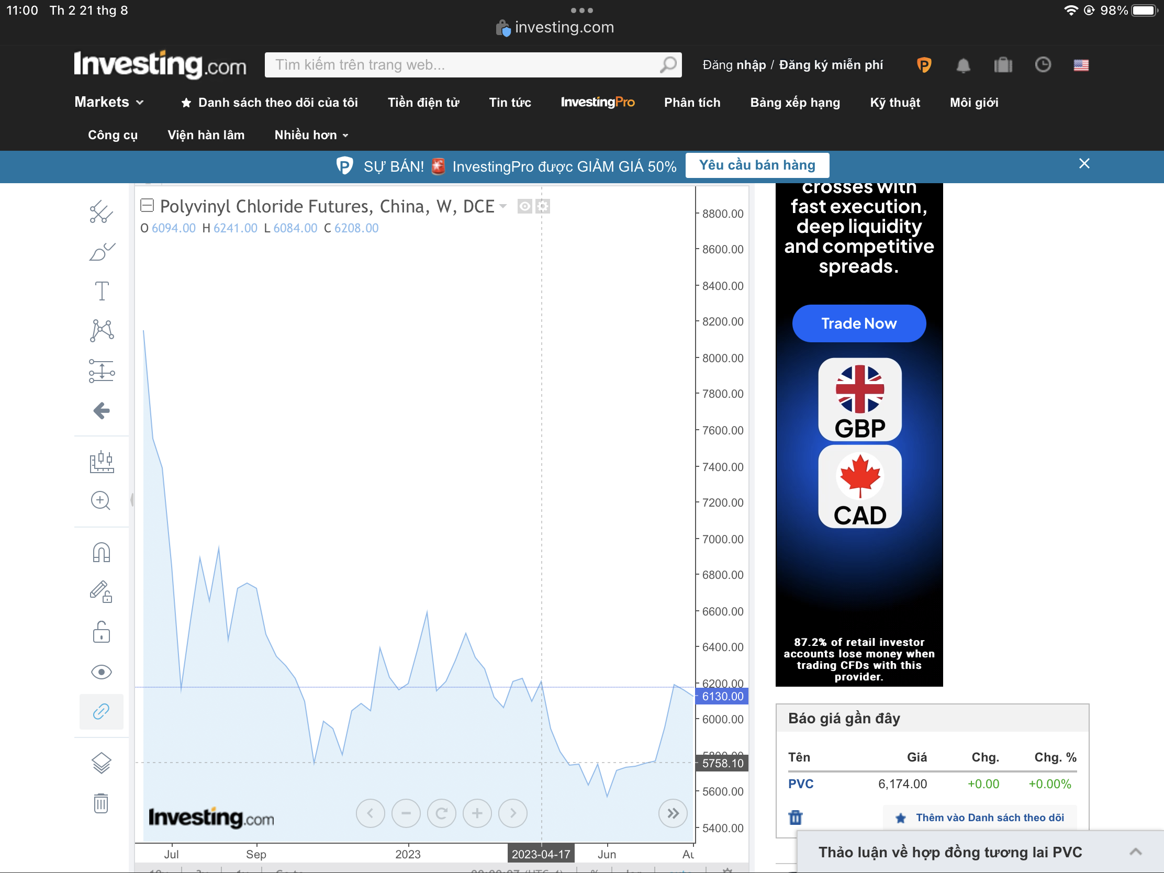Open the 'Công cụ' menu item

click(113, 135)
